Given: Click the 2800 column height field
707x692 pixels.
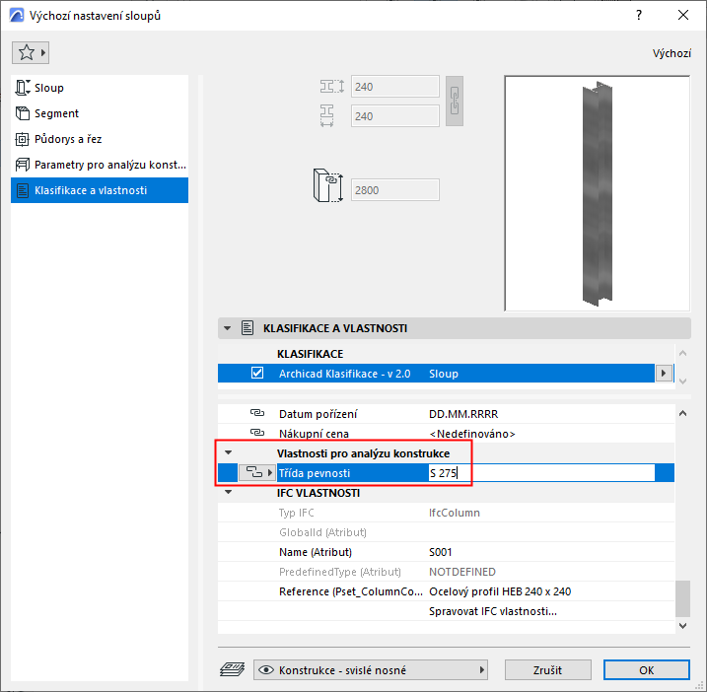Looking at the screenshot, I should [395, 190].
